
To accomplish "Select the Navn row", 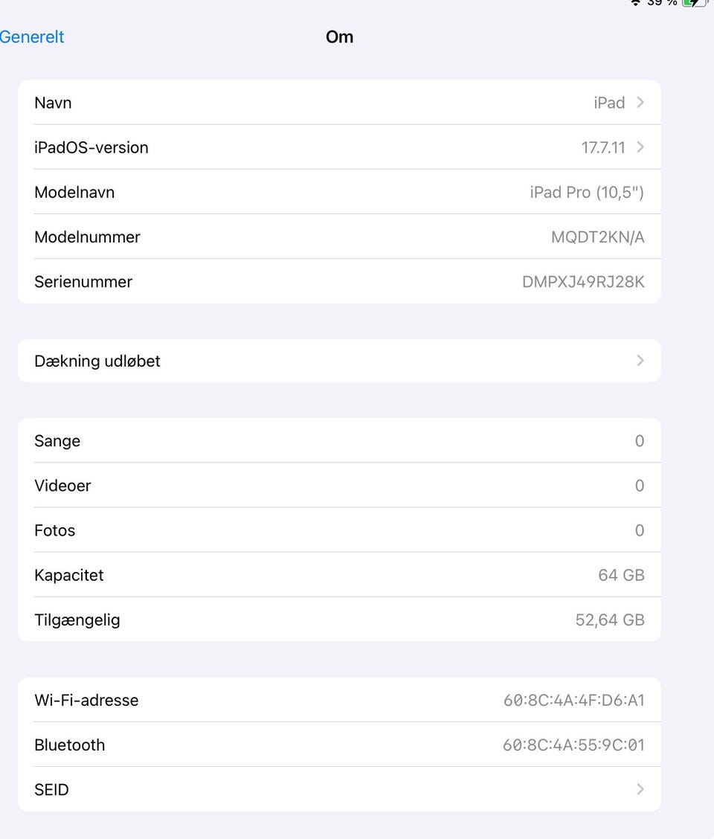I will click(339, 102).
